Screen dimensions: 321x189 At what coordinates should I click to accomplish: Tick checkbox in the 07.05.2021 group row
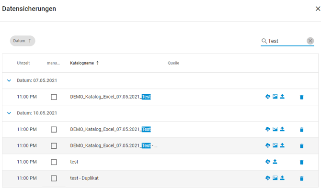[54, 97]
